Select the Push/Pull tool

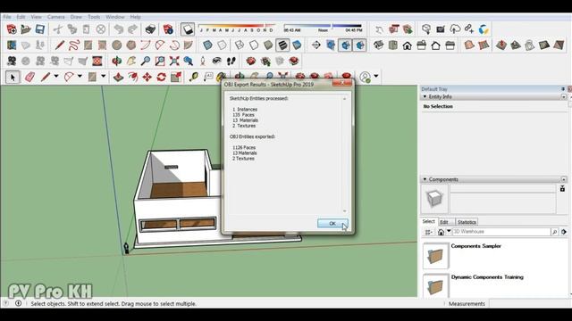118,78
